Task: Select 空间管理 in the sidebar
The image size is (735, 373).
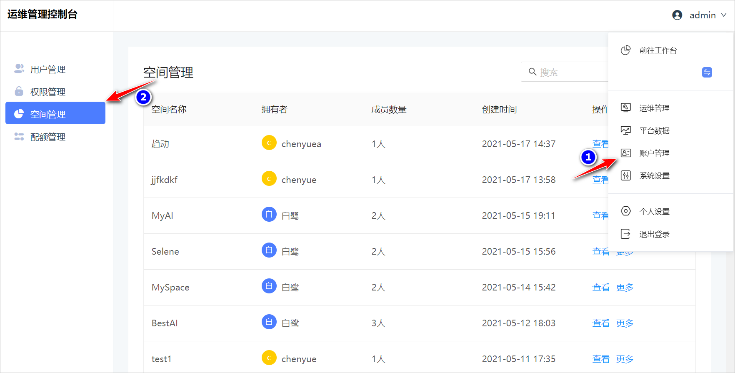Action: click(x=55, y=113)
